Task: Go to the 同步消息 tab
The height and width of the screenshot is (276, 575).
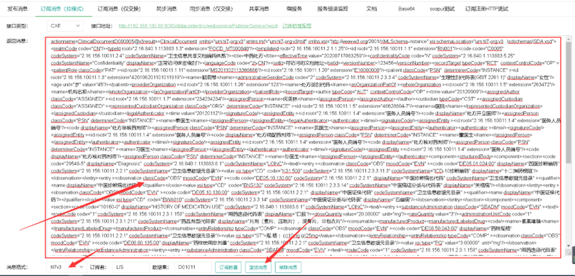Action: pos(167,9)
